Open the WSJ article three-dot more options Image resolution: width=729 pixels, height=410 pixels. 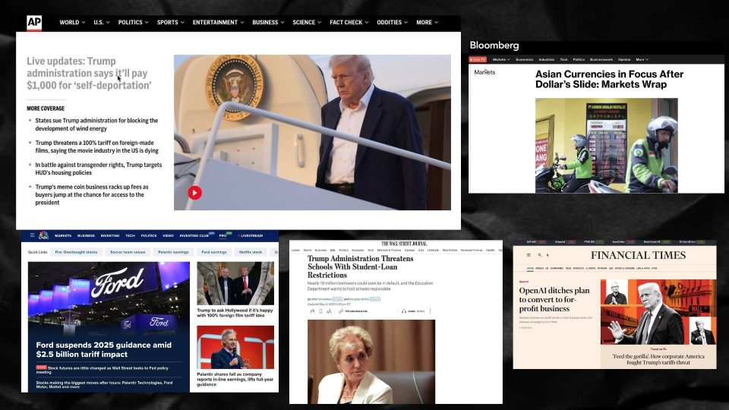click(x=430, y=311)
